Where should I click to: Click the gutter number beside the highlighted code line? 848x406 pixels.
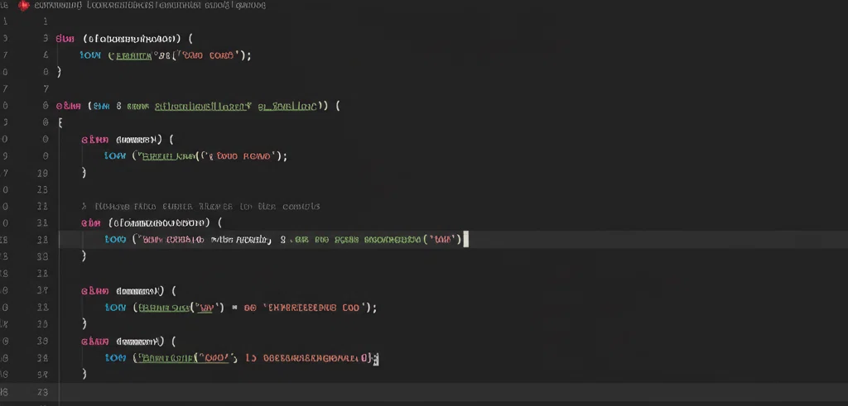pos(43,239)
